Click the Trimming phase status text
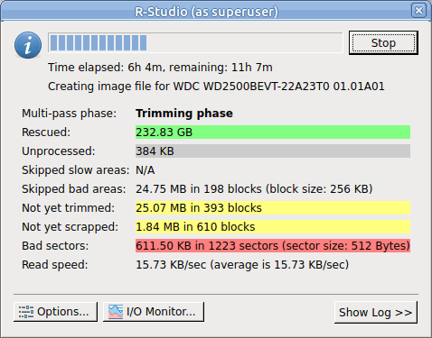 [184, 114]
